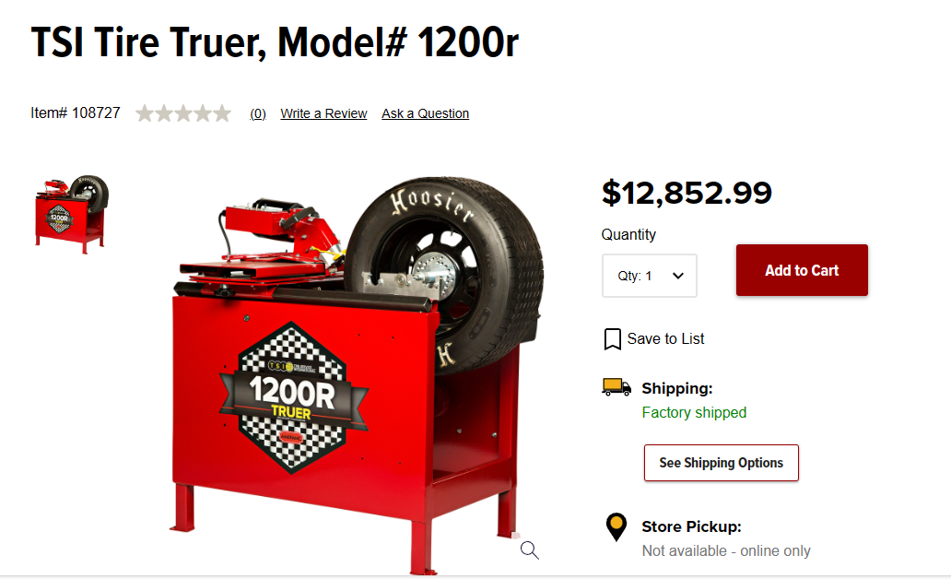Image resolution: width=951 pixels, height=579 pixels.
Task: Select the third rating star
Action: (183, 113)
